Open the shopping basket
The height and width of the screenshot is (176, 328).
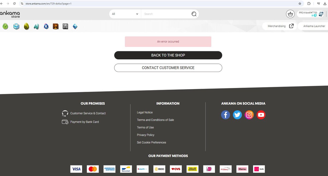(290, 14)
